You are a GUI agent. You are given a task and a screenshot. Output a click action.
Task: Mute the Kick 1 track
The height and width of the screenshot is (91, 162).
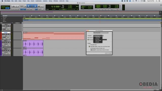[10, 42]
